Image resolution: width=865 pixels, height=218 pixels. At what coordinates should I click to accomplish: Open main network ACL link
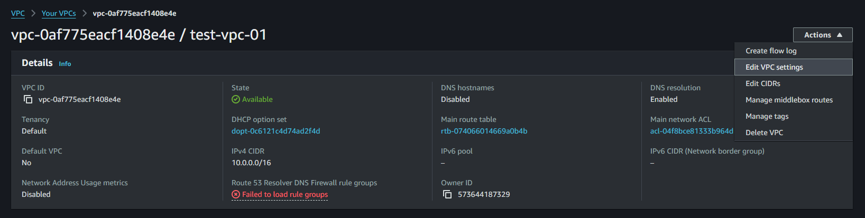tap(692, 131)
